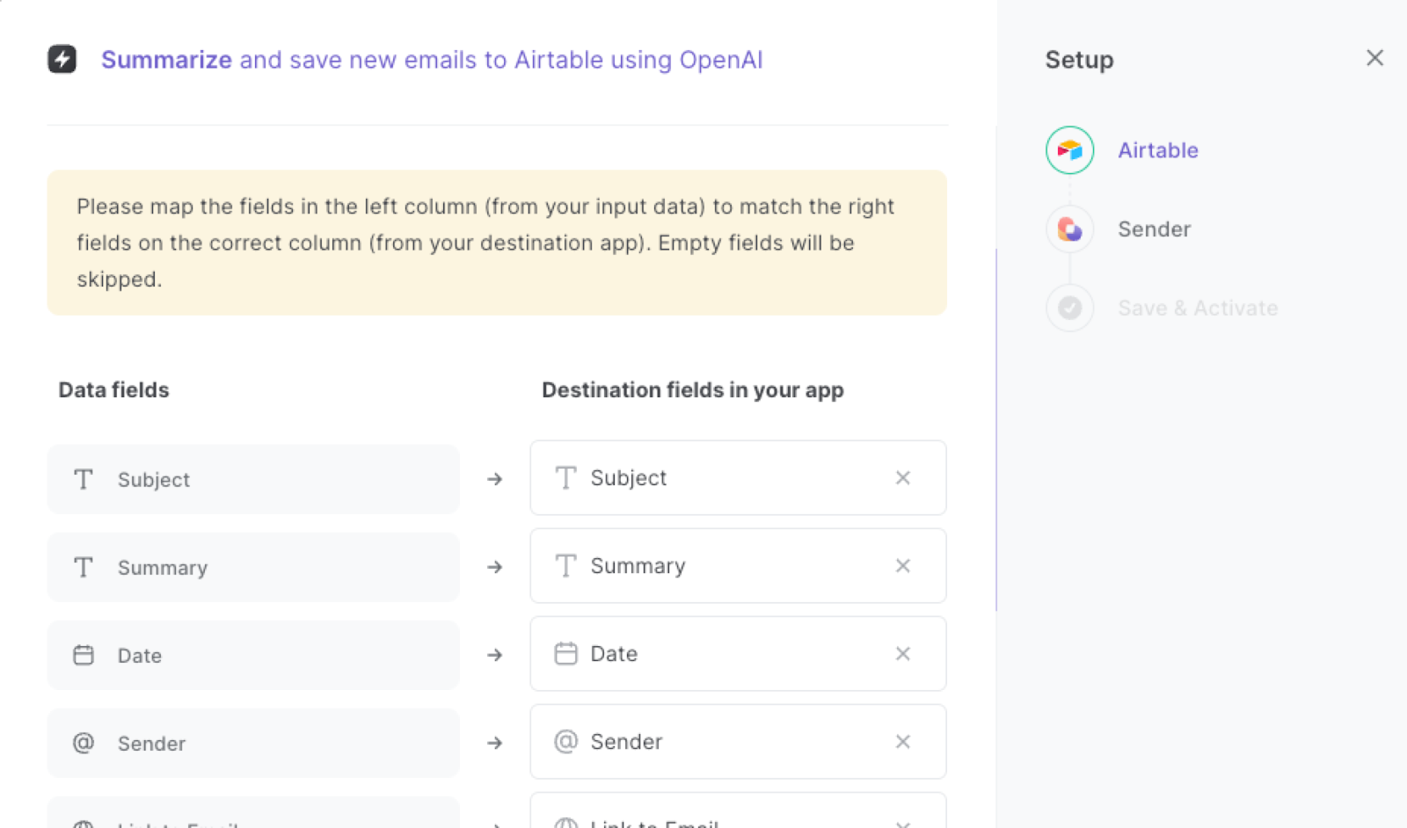
Task: Click the lightning bolt automation icon
Action: tap(62, 59)
